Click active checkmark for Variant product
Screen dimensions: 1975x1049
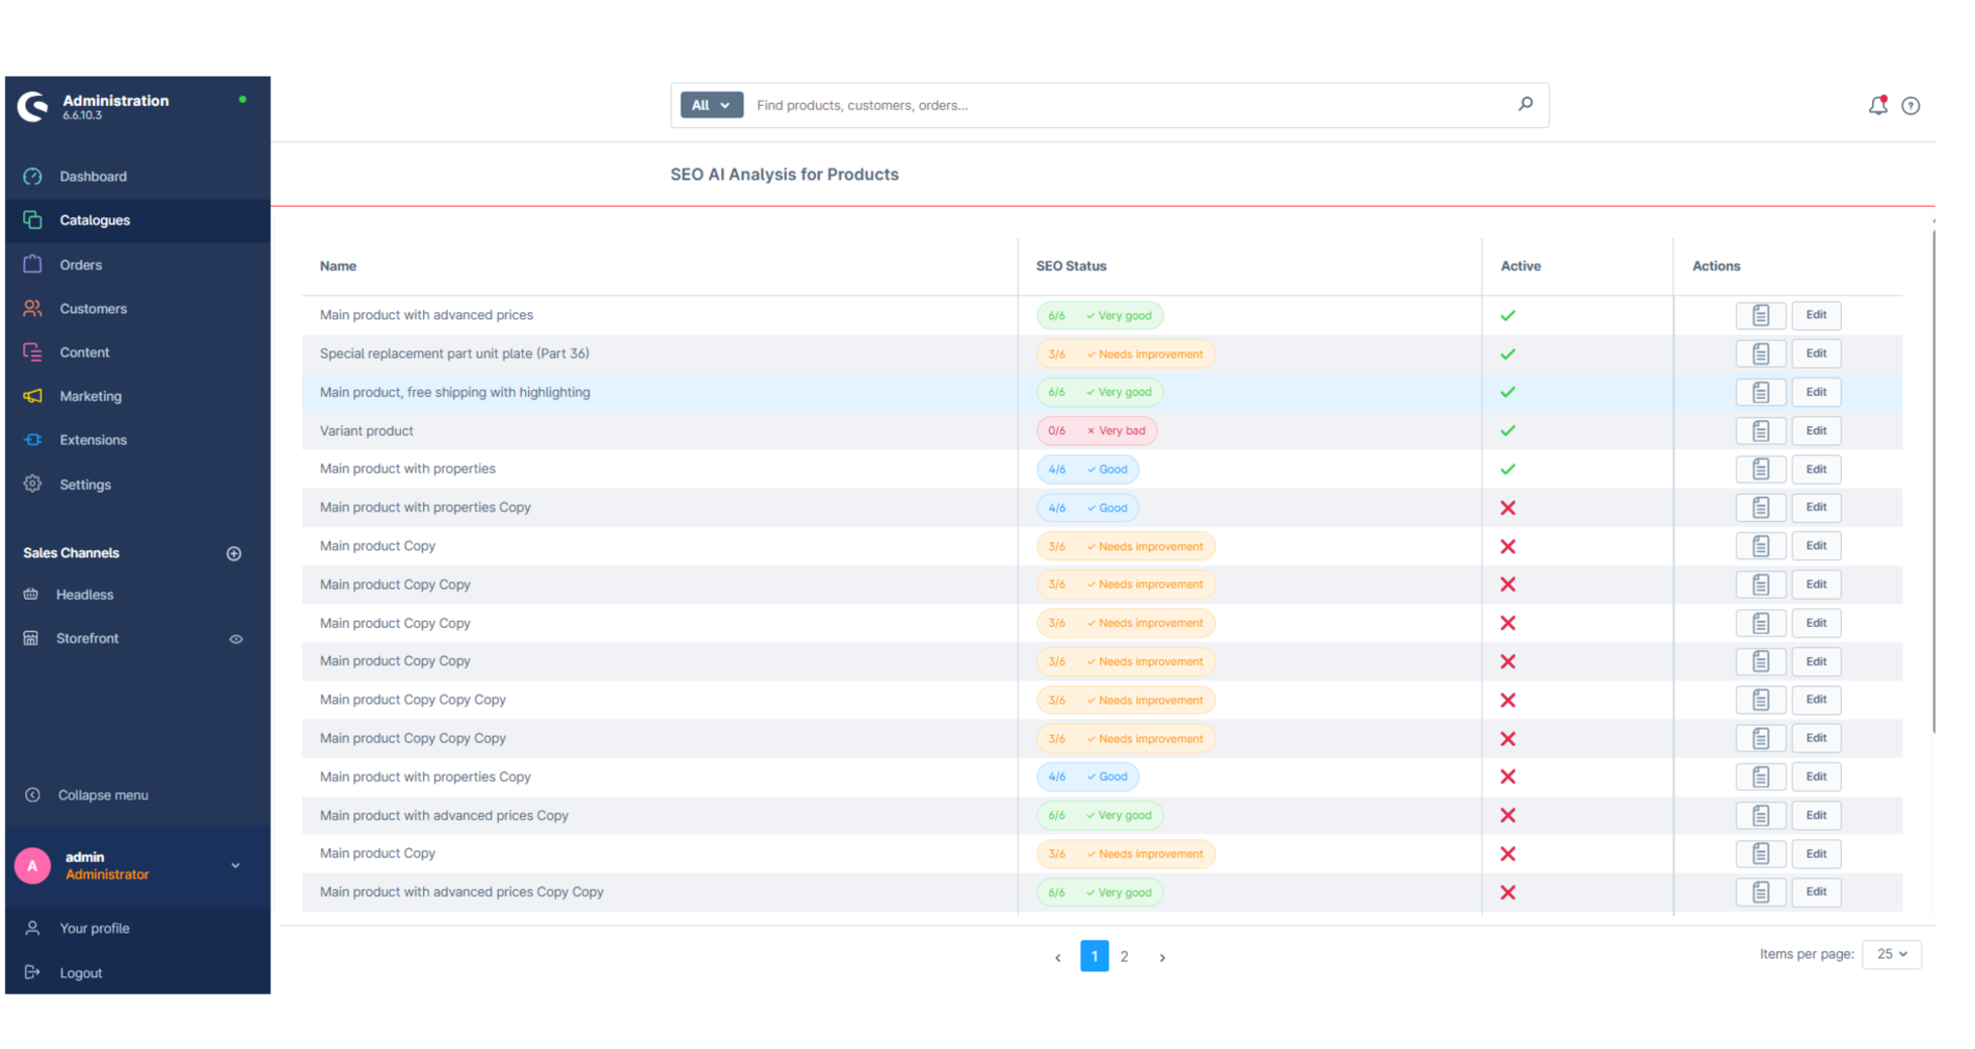click(1507, 431)
